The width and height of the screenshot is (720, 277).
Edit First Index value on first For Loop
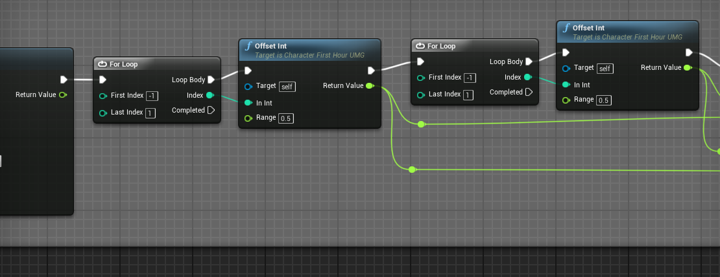point(153,96)
